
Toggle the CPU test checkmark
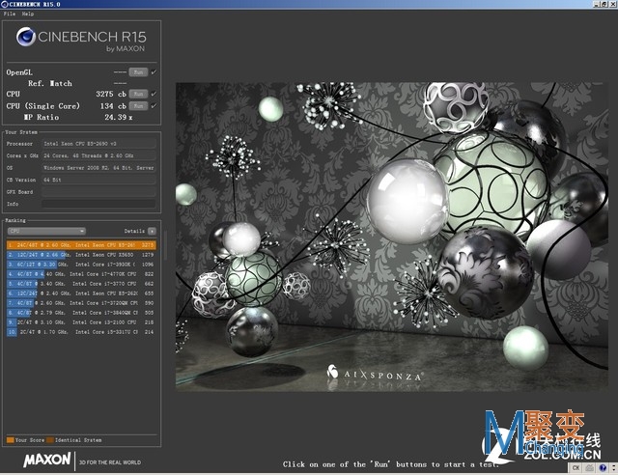pyautogui.click(x=154, y=94)
